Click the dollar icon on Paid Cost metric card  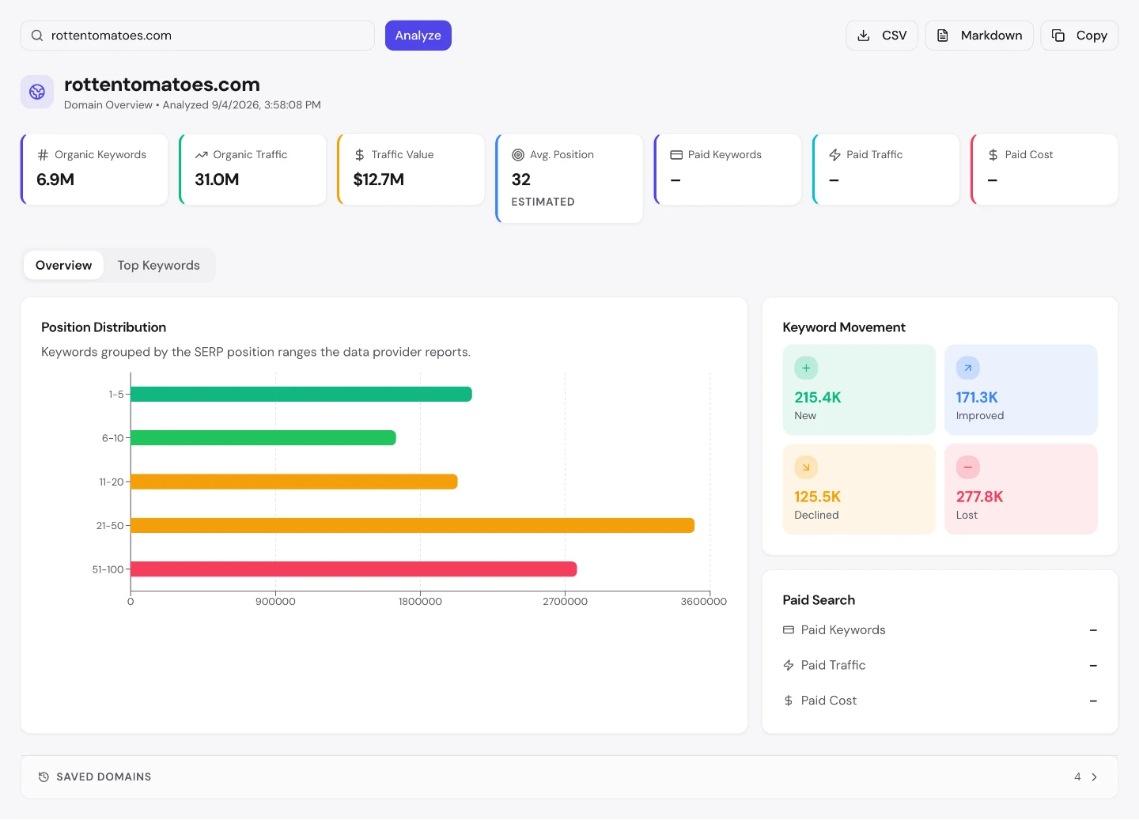[x=993, y=155]
